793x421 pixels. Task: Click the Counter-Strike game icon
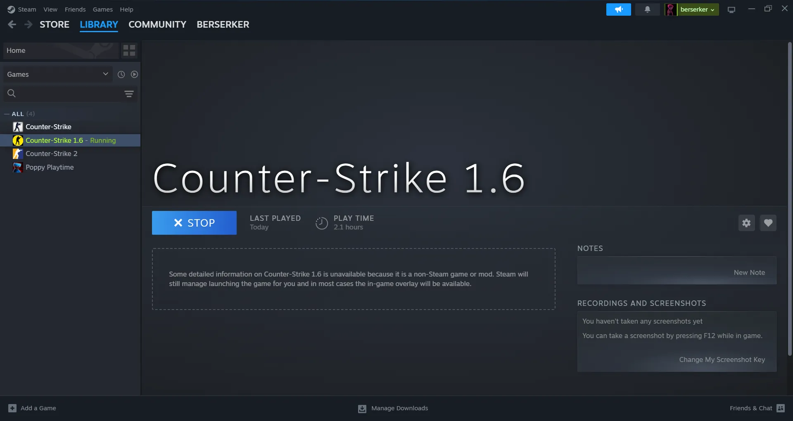point(18,127)
